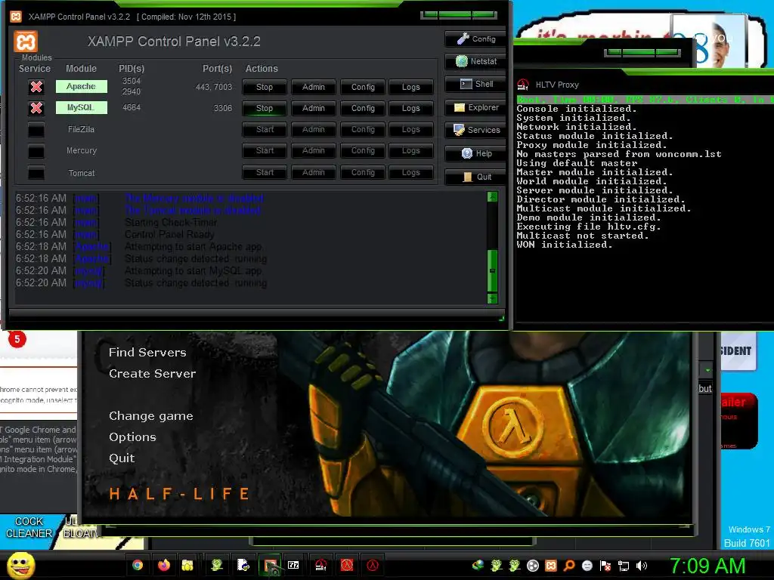Viewport: 774px width, 580px height.
Task: Select Change game in the Half-Life menu
Action: (x=150, y=416)
